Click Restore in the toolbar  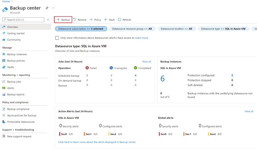coord(80,20)
